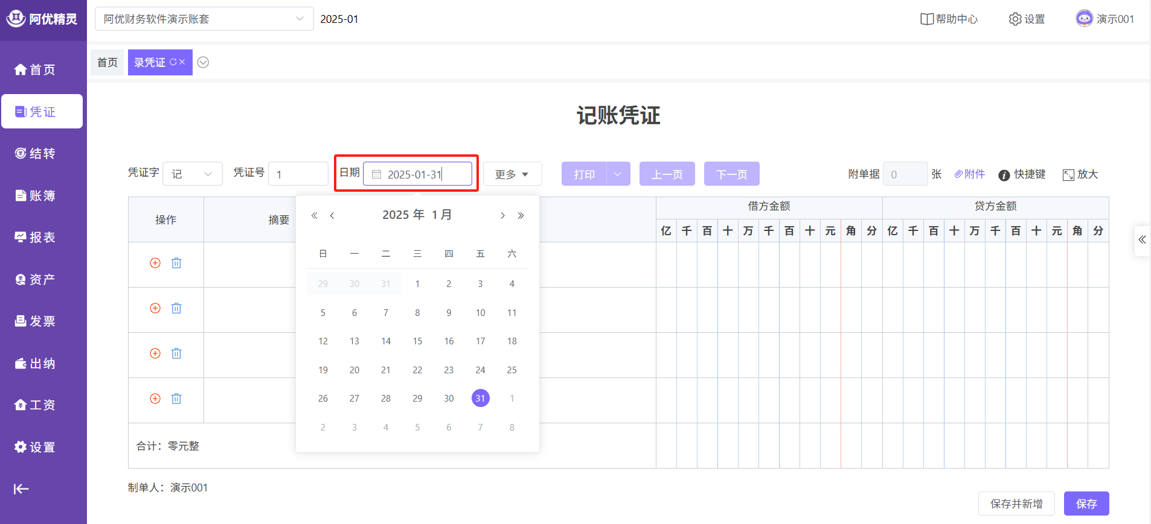The width and height of the screenshot is (1151, 524).
Task: Expand the right side panel chevron
Action: [x=1142, y=240]
